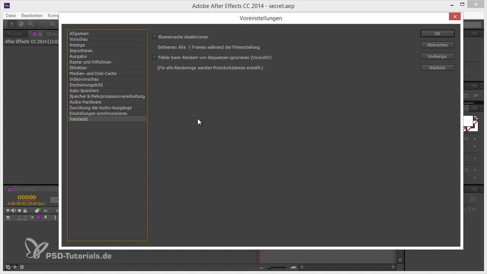Select Etiketten preferences category
Screen dimensions: 487x274
(x=107, y=68)
